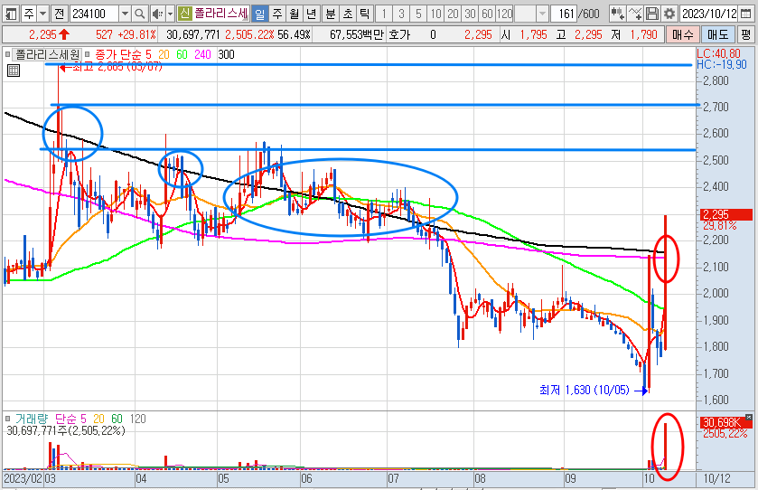The height and width of the screenshot is (490, 758).
Task: Click the current price 2,295 with arrow
Action: 50,35
